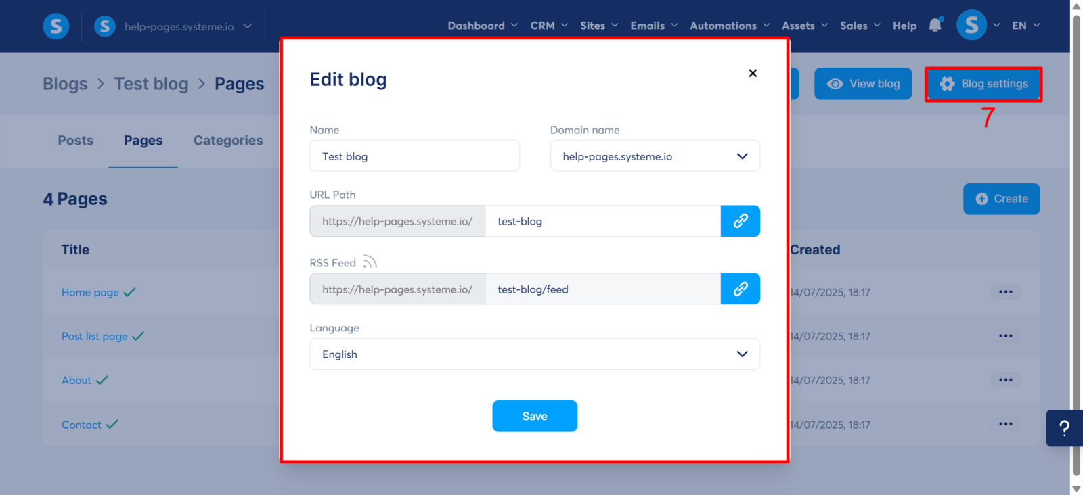This screenshot has height=495, width=1083.
Task: Open options menu for Home page row
Action: tap(1006, 292)
